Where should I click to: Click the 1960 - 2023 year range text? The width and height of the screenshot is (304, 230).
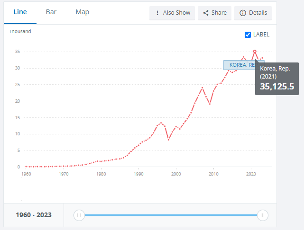coord(33,215)
